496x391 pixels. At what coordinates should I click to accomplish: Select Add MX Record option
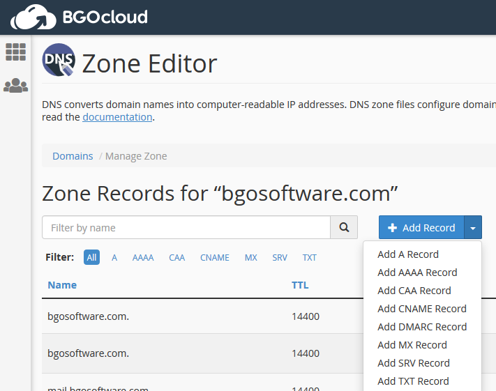point(412,345)
